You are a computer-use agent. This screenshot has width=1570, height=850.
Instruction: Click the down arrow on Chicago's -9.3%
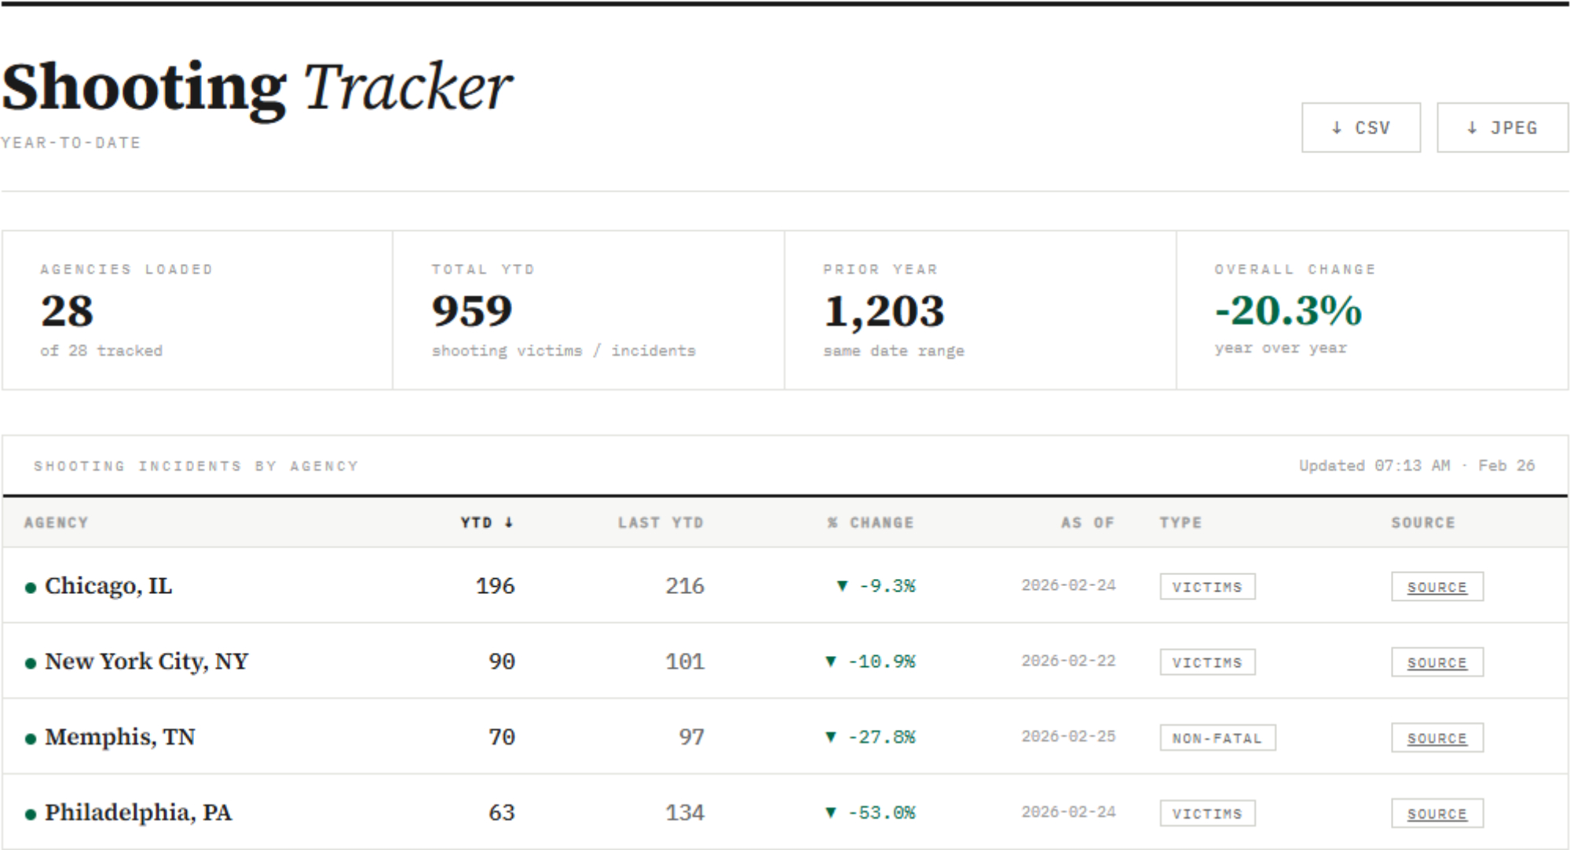[842, 586]
